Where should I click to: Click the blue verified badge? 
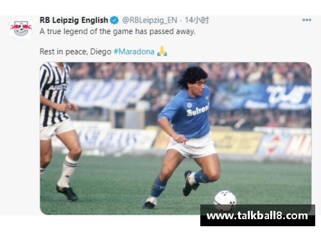click(x=114, y=21)
